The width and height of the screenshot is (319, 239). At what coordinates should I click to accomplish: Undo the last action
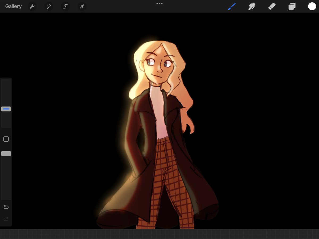coord(6,207)
